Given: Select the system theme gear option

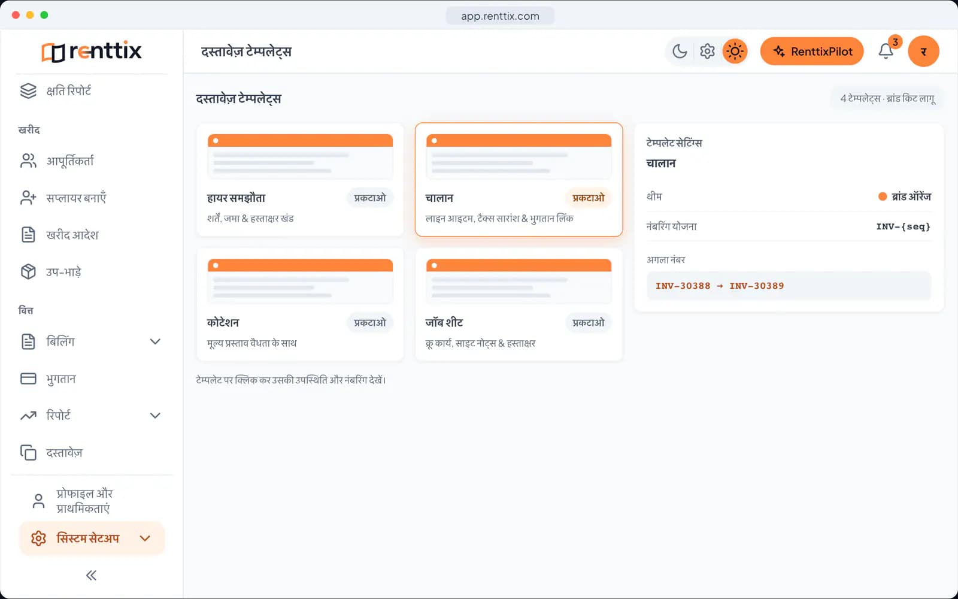Looking at the screenshot, I should (707, 52).
